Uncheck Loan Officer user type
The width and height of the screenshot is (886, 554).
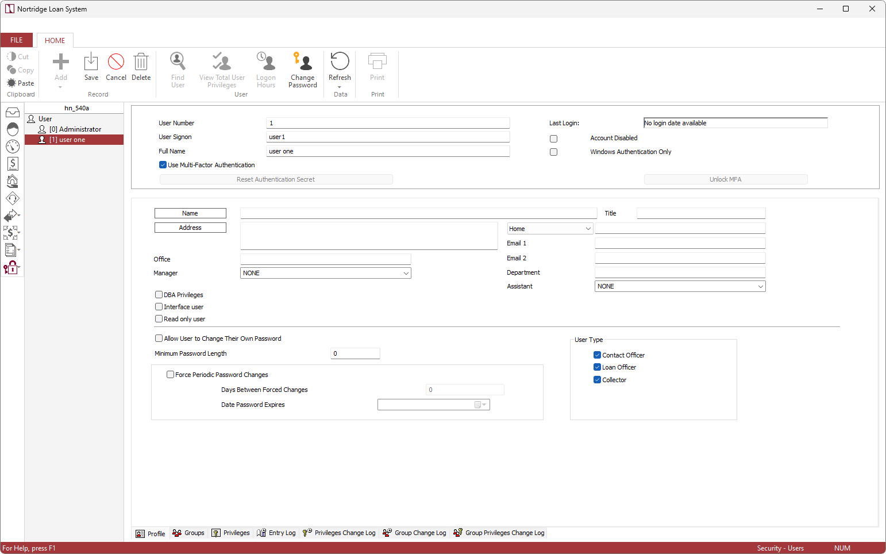tap(597, 367)
